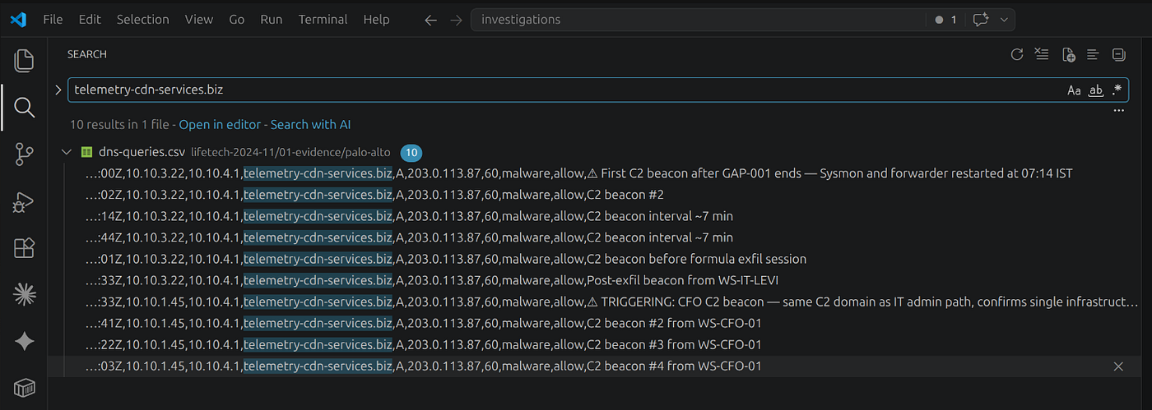Open the chat icon in title bar
The width and height of the screenshot is (1152, 410).
981,20
